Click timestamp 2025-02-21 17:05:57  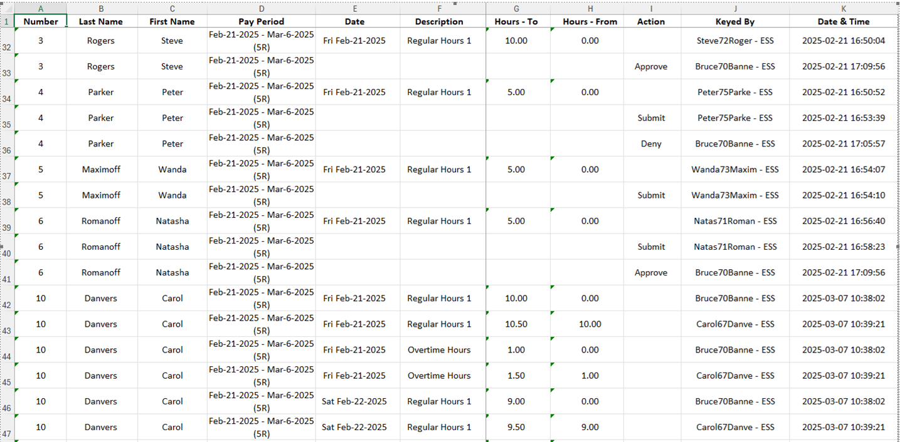pyautogui.click(x=844, y=144)
